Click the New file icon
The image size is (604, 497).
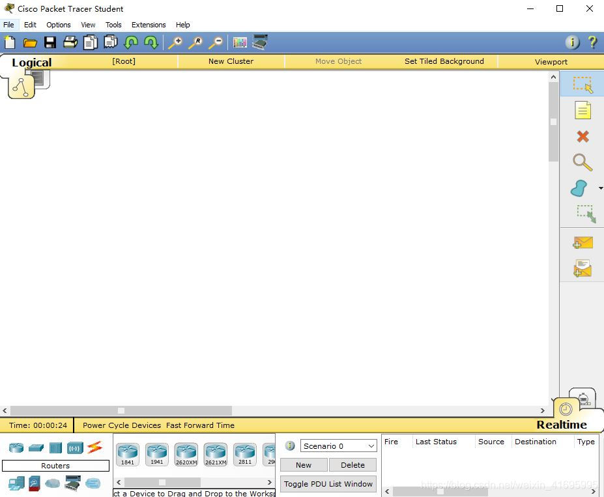pyautogui.click(x=10, y=42)
